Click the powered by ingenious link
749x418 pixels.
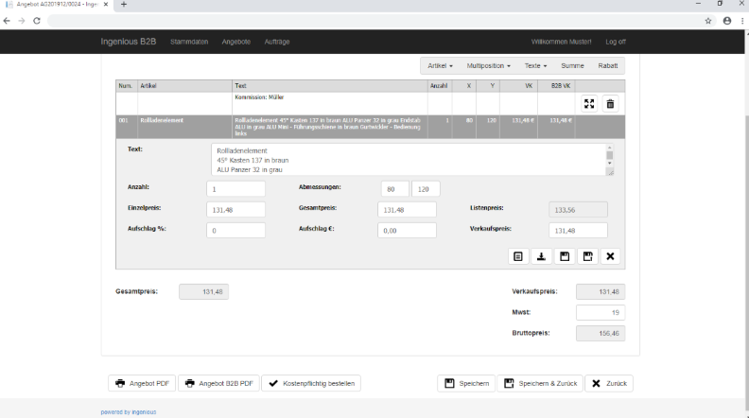[128, 411]
